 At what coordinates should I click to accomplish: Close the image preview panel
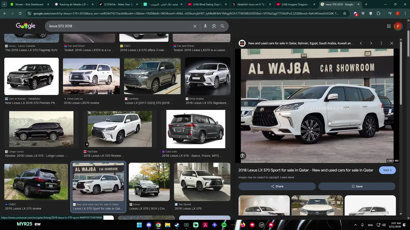click(391, 43)
